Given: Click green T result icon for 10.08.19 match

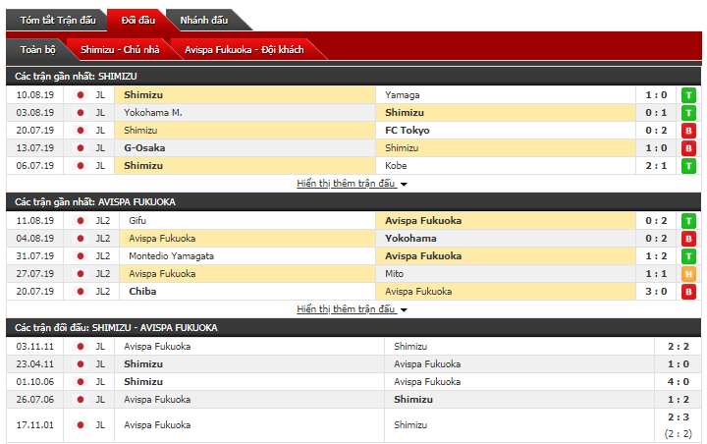Looking at the screenshot, I should (688, 95).
